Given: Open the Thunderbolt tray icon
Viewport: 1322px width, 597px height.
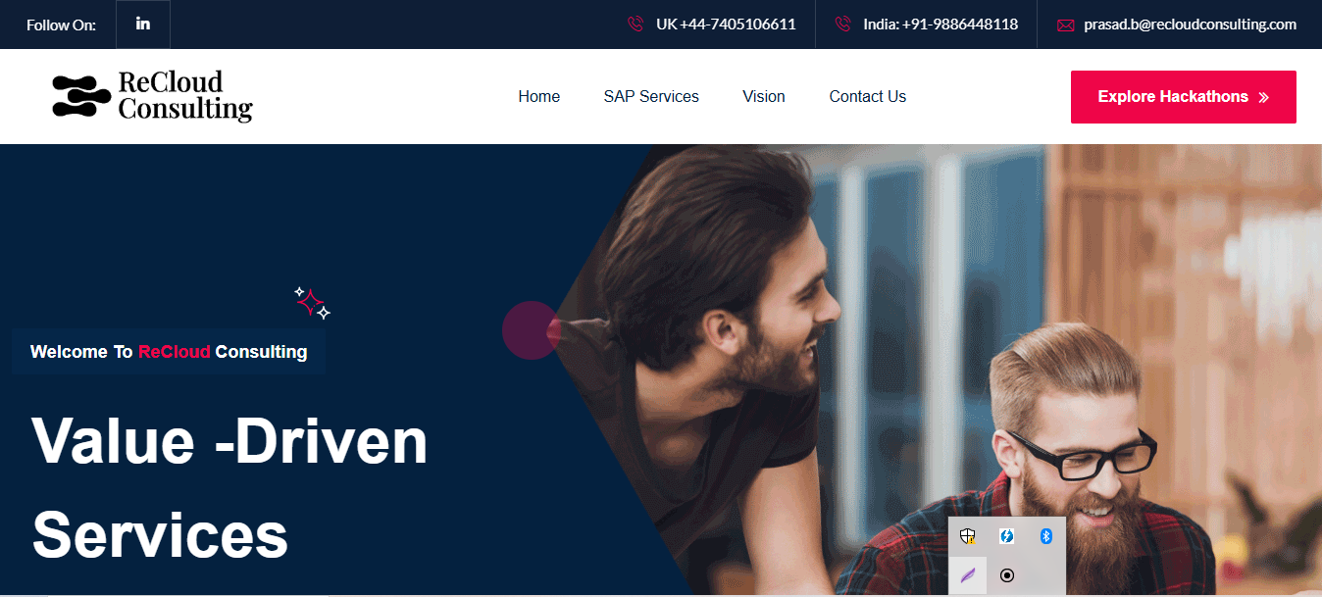Looking at the screenshot, I should pyautogui.click(x=1006, y=536).
